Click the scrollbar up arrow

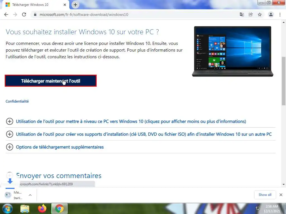pos(283,22)
